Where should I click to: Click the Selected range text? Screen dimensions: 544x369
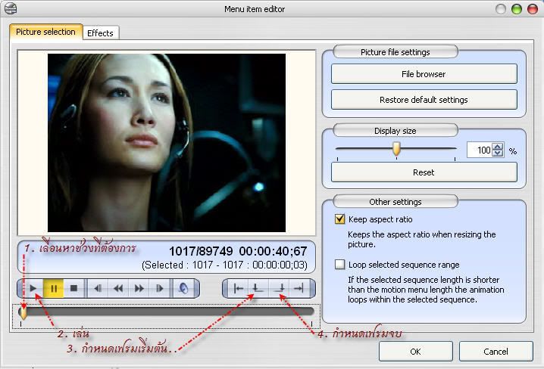225,265
